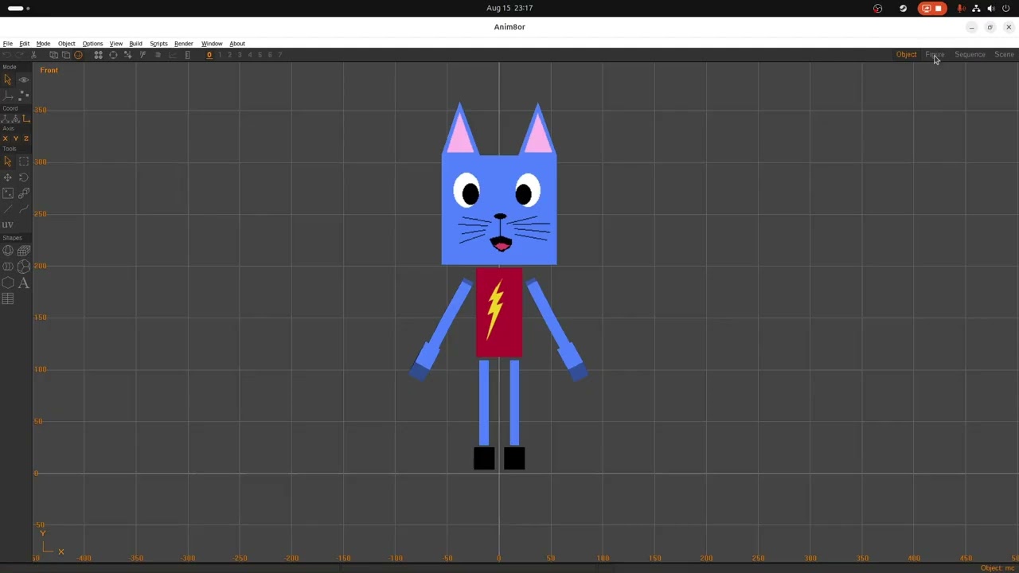1019x573 pixels.
Task: Select the drag-select rectangle tool
Action: (x=23, y=161)
